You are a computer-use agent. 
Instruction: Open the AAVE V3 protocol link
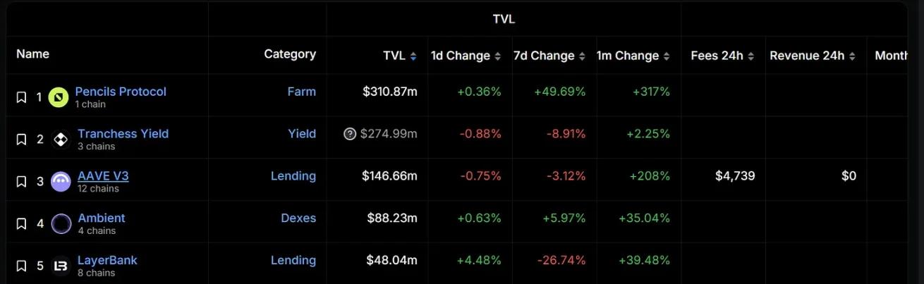103,176
